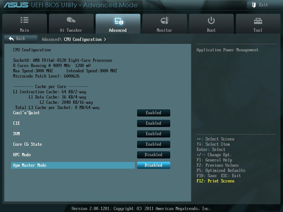Click the Enter: Select hint

(x=211, y=149)
